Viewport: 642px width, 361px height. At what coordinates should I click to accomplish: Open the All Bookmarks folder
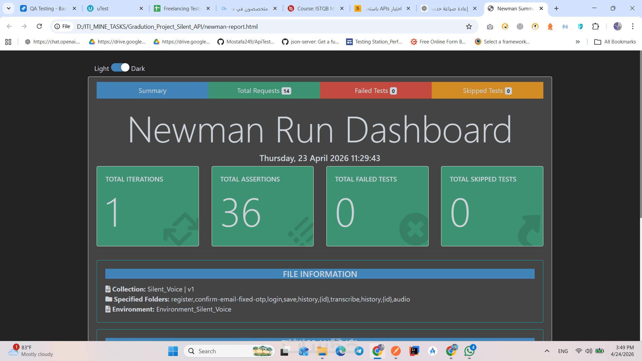pos(615,42)
